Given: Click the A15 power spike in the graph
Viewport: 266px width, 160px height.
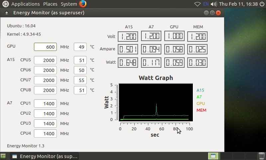Looking at the screenshot, I should click(156, 106).
